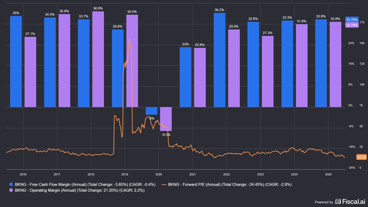Open the Fiscal.ai link text
The width and height of the screenshot is (368, 207).
(x=354, y=201)
